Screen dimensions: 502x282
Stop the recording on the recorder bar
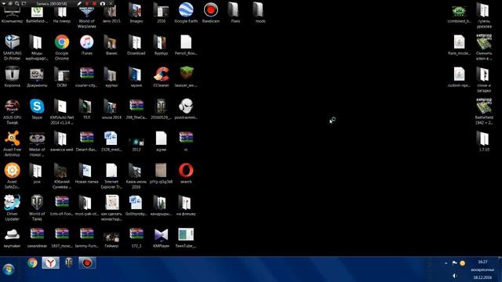pos(94,3)
